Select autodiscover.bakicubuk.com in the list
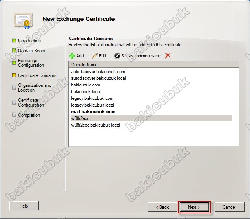Viewport: 250px width, 219px height. pyautogui.click(x=151, y=72)
